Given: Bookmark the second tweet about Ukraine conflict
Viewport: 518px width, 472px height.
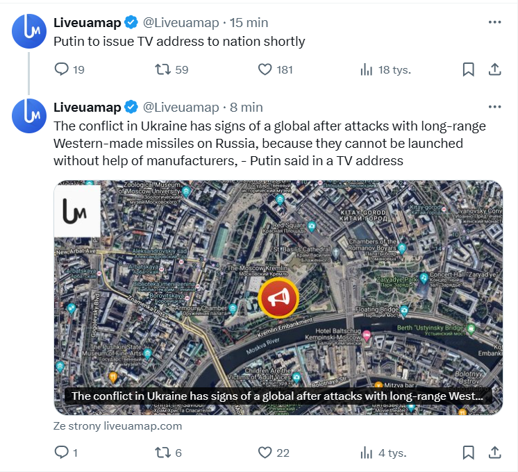Looking at the screenshot, I should (468, 453).
